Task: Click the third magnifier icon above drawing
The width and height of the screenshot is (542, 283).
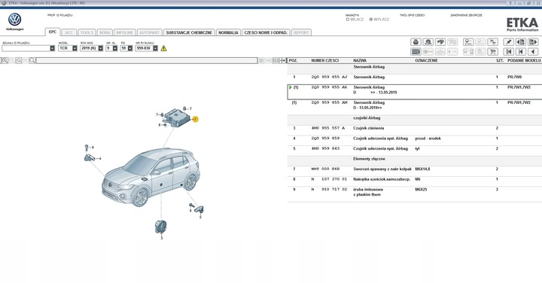Action: [19, 60]
